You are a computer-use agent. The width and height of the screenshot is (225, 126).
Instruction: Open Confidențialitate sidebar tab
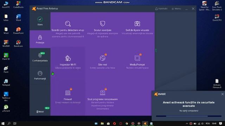pyautogui.click(x=40, y=57)
